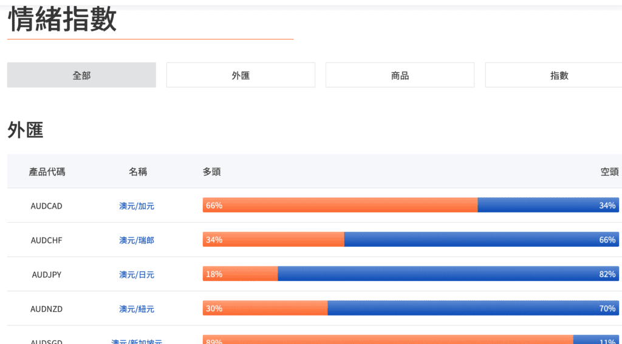Click the AUDNZD product code cell
Screen dimensions: 622x344
46,309
